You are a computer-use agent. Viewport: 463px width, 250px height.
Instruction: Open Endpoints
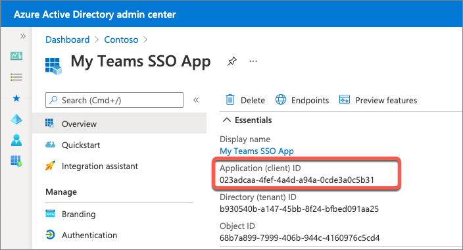tap(302, 100)
